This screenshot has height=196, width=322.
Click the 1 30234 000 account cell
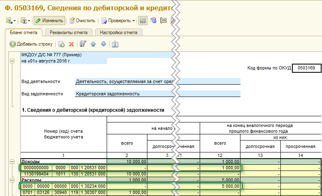pos(93,187)
